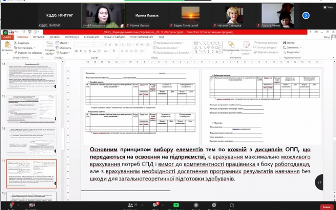336x210 pixels.
Task: Click the Zoom View button
Action: point(328,7)
